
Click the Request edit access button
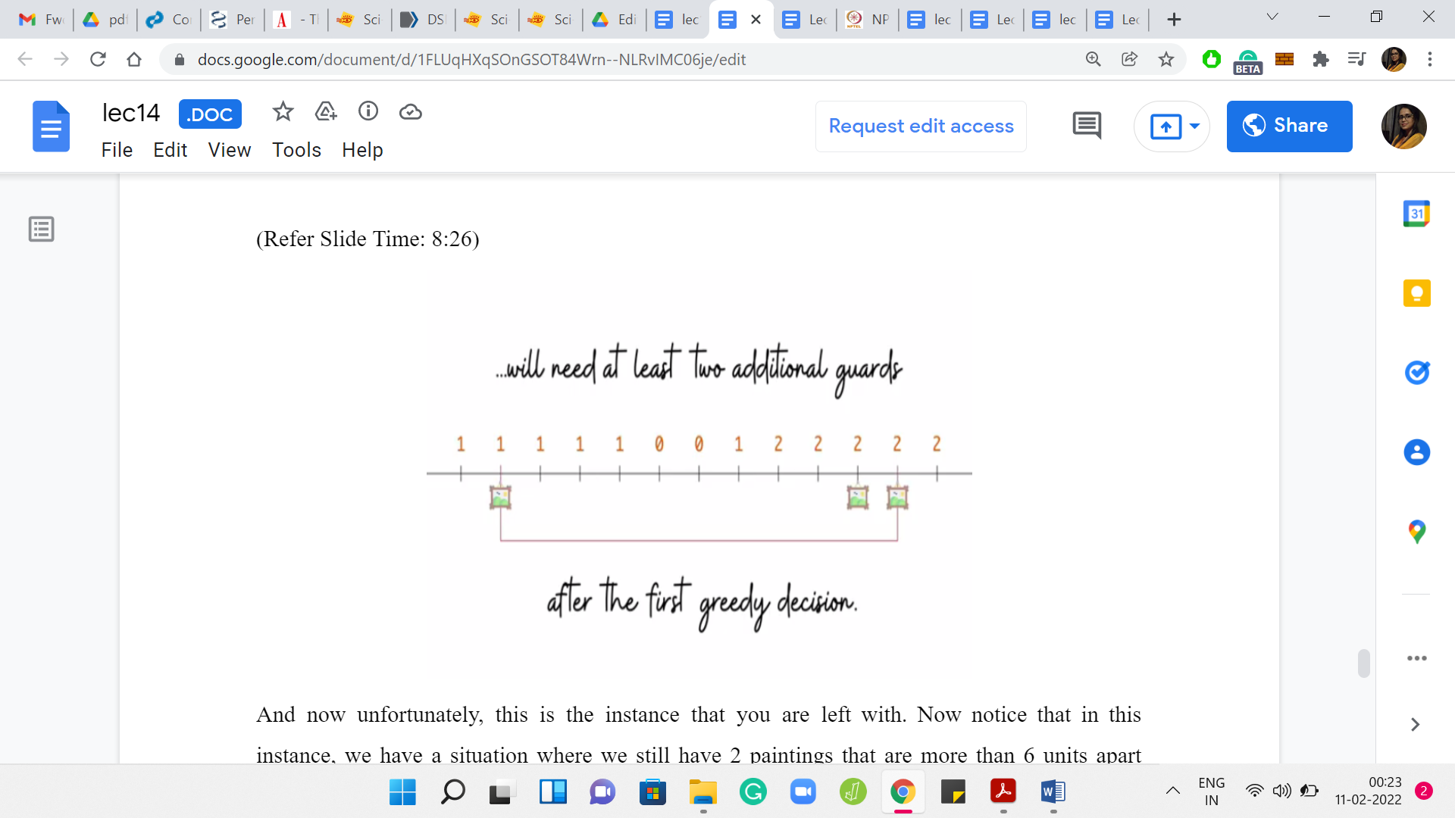click(921, 126)
